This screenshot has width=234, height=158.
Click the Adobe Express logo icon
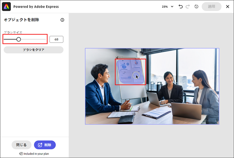click(x=7, y=7)
